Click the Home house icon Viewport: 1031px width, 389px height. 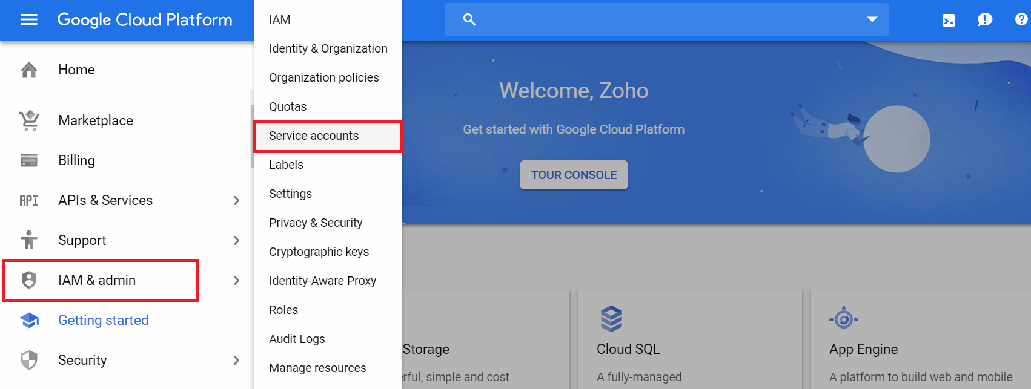(x=29, y=70)
